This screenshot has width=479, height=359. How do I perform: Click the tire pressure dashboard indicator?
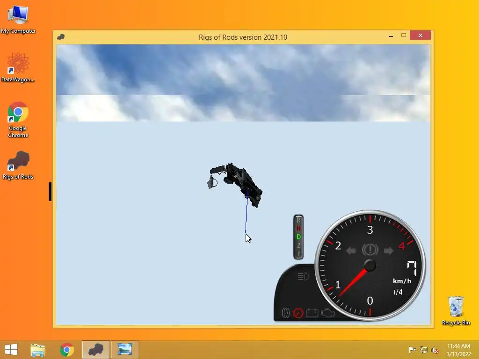coord(286,313)
